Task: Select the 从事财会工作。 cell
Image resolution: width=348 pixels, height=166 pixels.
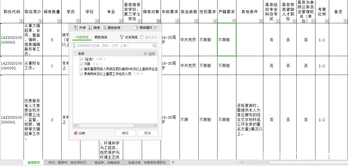Action: 33,66
